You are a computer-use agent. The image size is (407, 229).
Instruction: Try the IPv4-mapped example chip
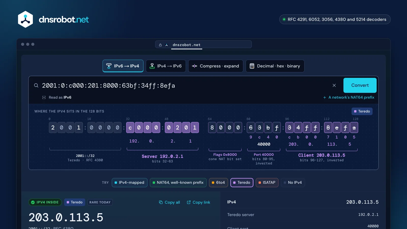click(129, 182)
